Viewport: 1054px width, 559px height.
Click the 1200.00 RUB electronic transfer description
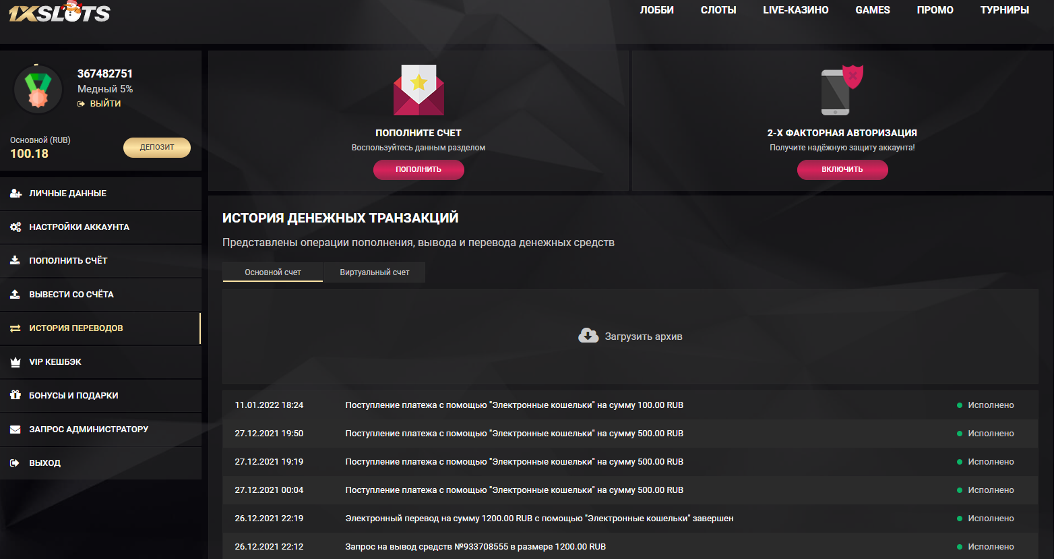click(539, 519)
